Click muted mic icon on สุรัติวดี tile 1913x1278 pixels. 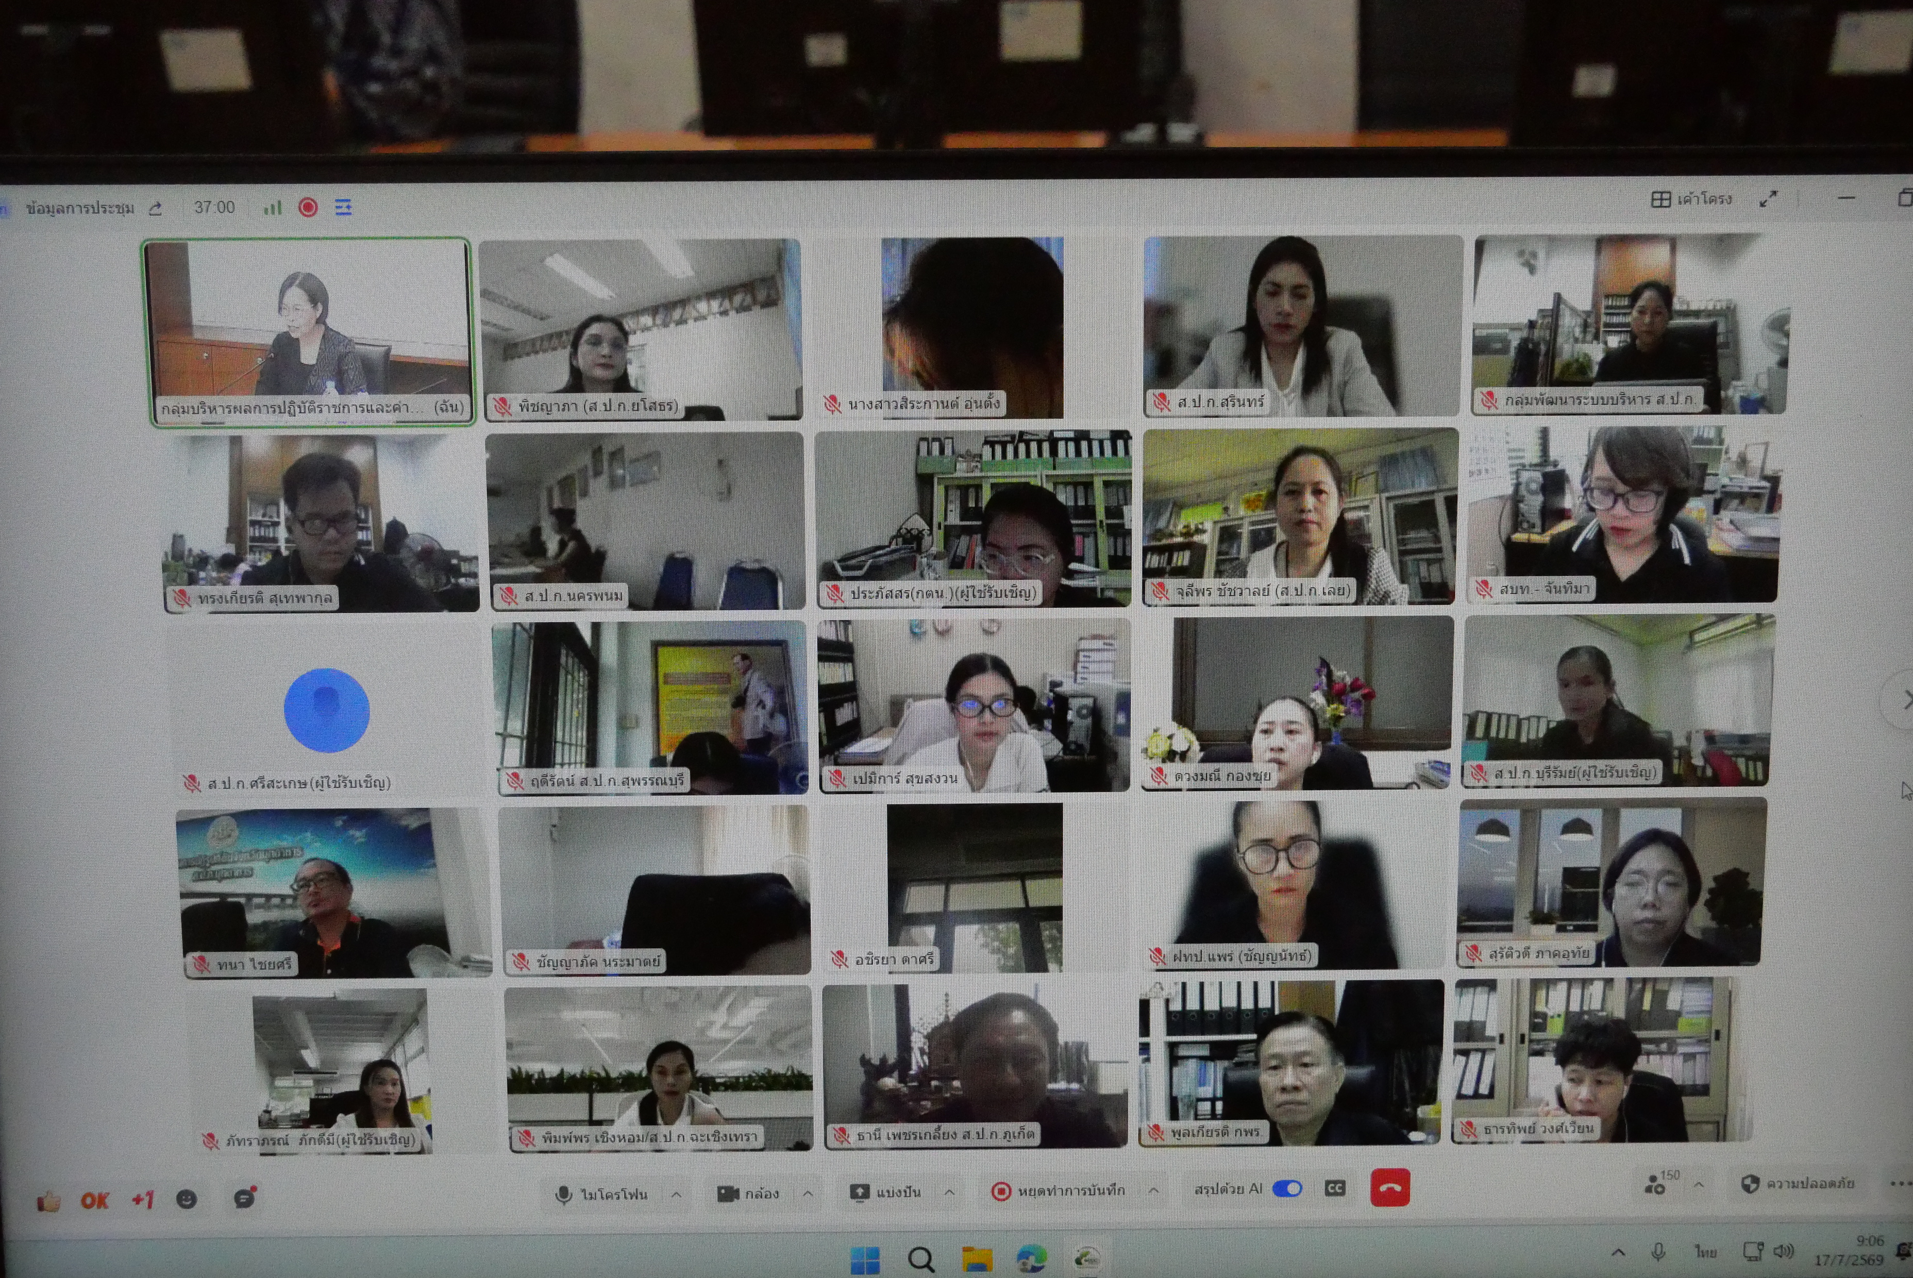(1474, 952)
